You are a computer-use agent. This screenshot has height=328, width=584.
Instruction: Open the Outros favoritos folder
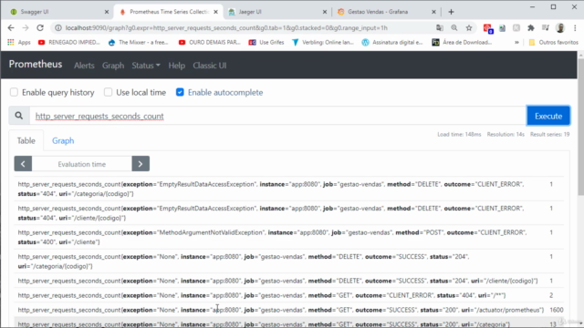pos(554,43)
